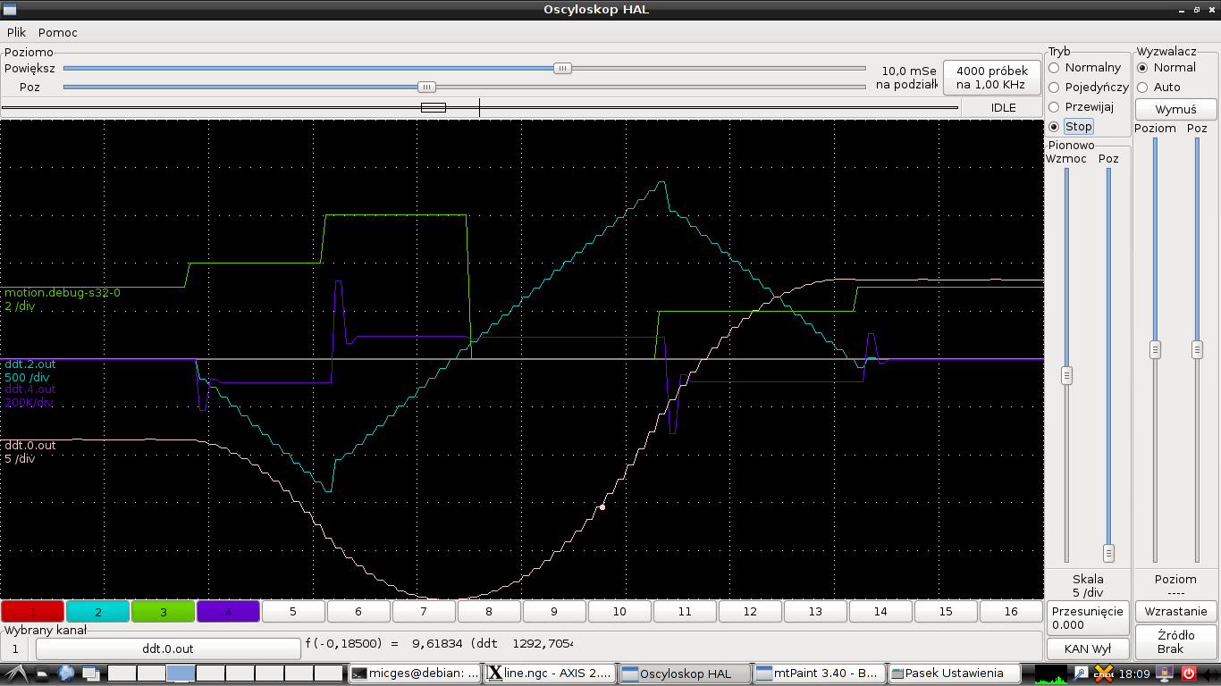Image resolution: width=1221 pixels, height=686 pixels.
Task: Select channel 5 button
Action: click(x=293, y=612)
